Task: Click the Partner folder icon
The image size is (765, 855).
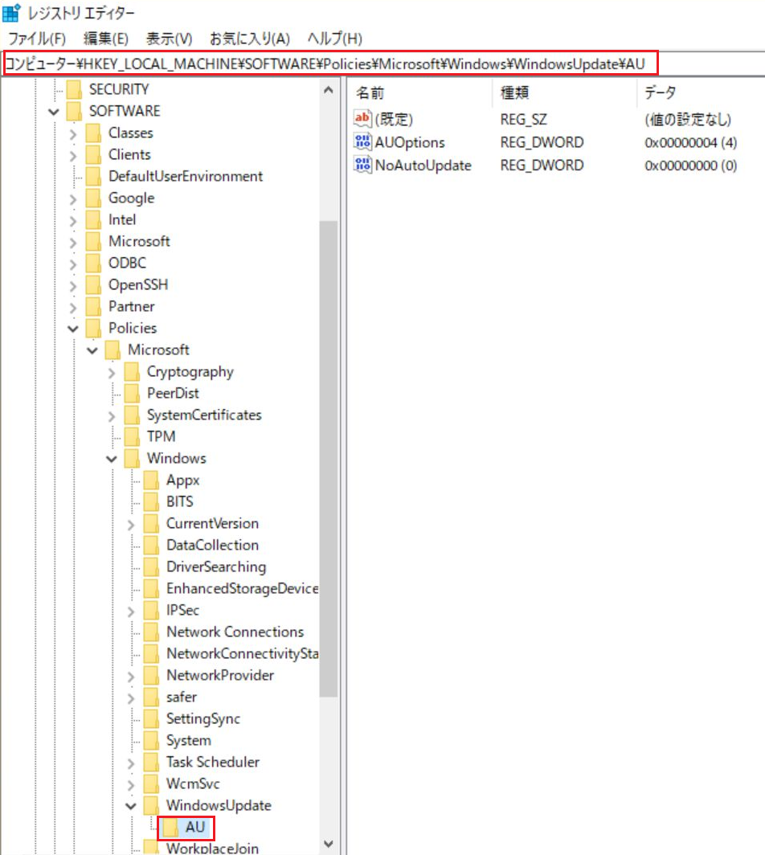Action: click(x=94, y=307)
